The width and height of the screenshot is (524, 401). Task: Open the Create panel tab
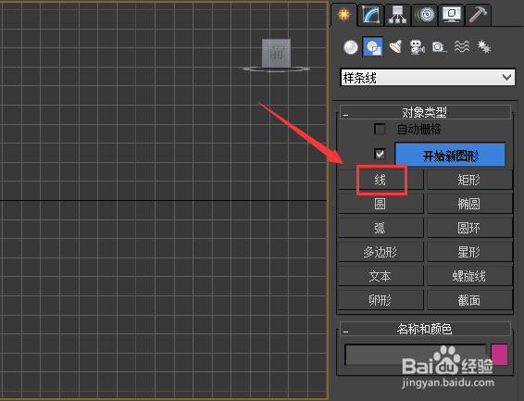(x=343, y=15)
